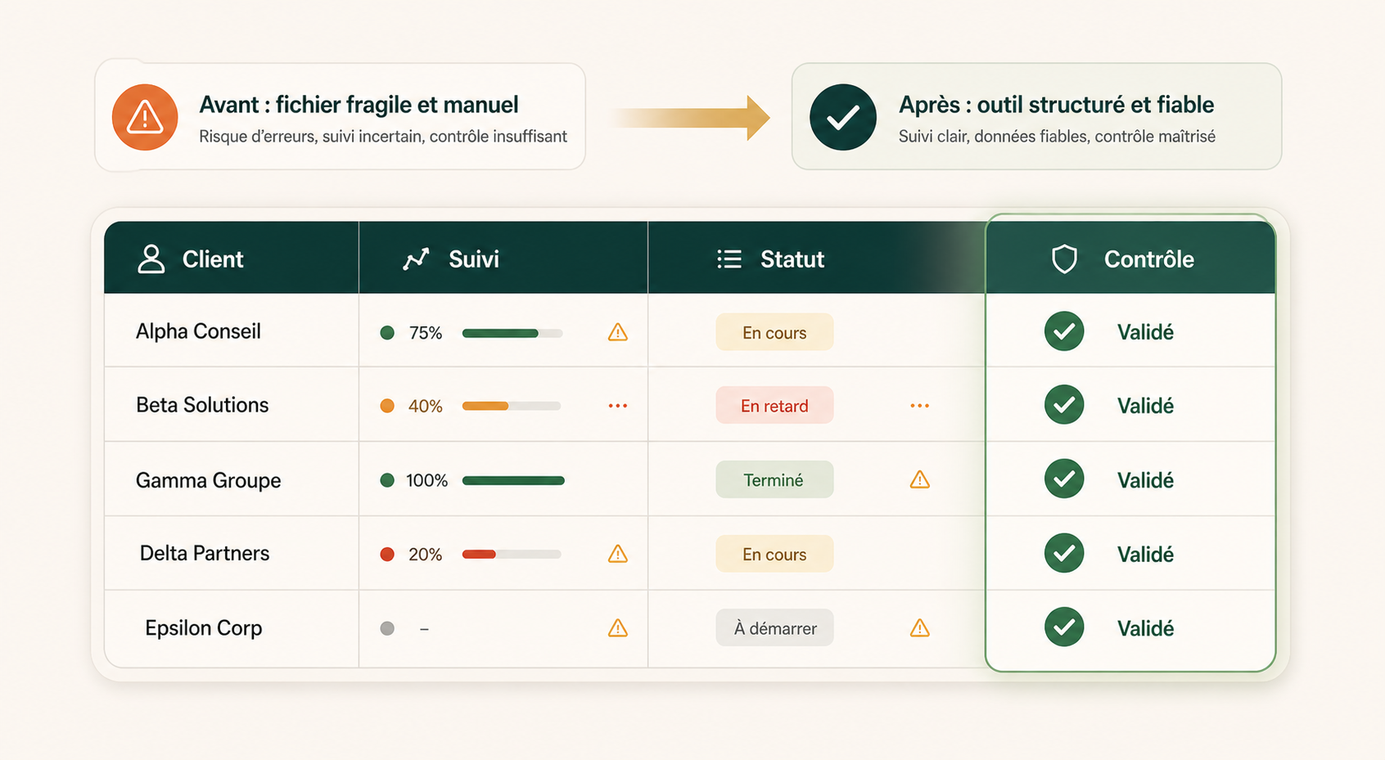This screenshot has height=760, width=1385.
Task: Click the grey status dot for Epsilon Corp
Action: [x=387, y=628]
